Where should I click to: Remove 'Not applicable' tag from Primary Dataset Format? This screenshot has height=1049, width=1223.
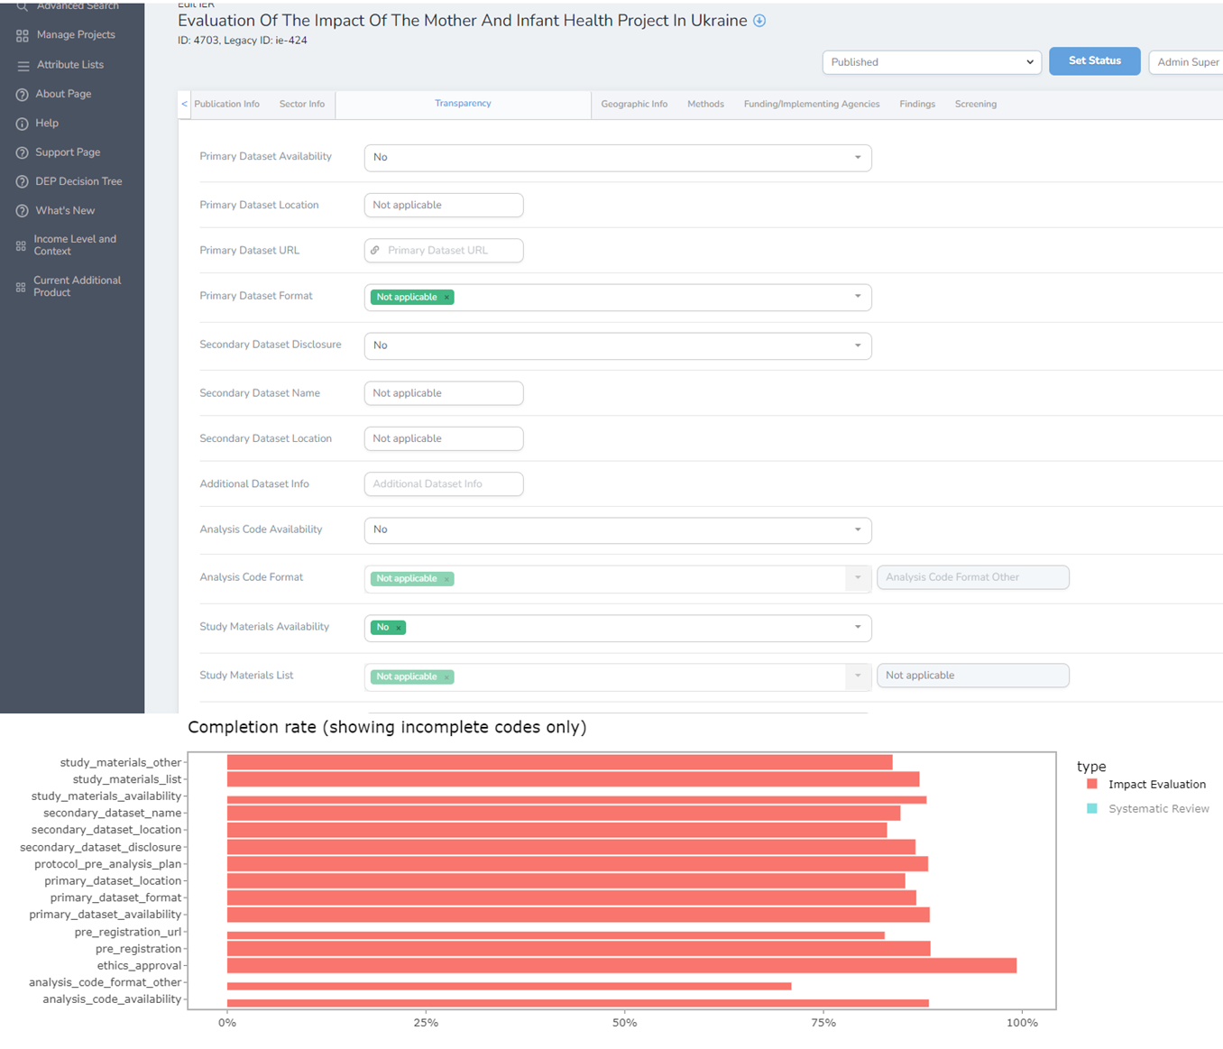click(x=446, y=298)
